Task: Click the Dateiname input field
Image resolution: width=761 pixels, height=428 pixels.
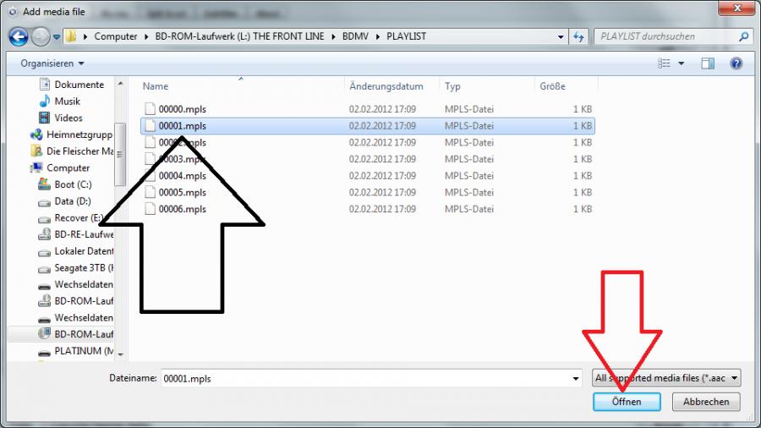Action: point(366,378)
